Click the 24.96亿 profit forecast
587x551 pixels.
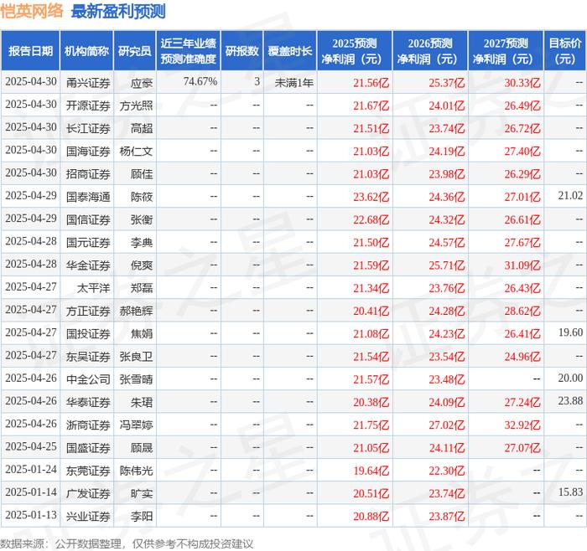[x=522, y=357]
